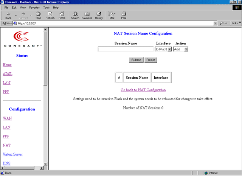Expand the Links toolbar chevron
Viewport: 242px width, 176px height.
(x=240, y=23)
